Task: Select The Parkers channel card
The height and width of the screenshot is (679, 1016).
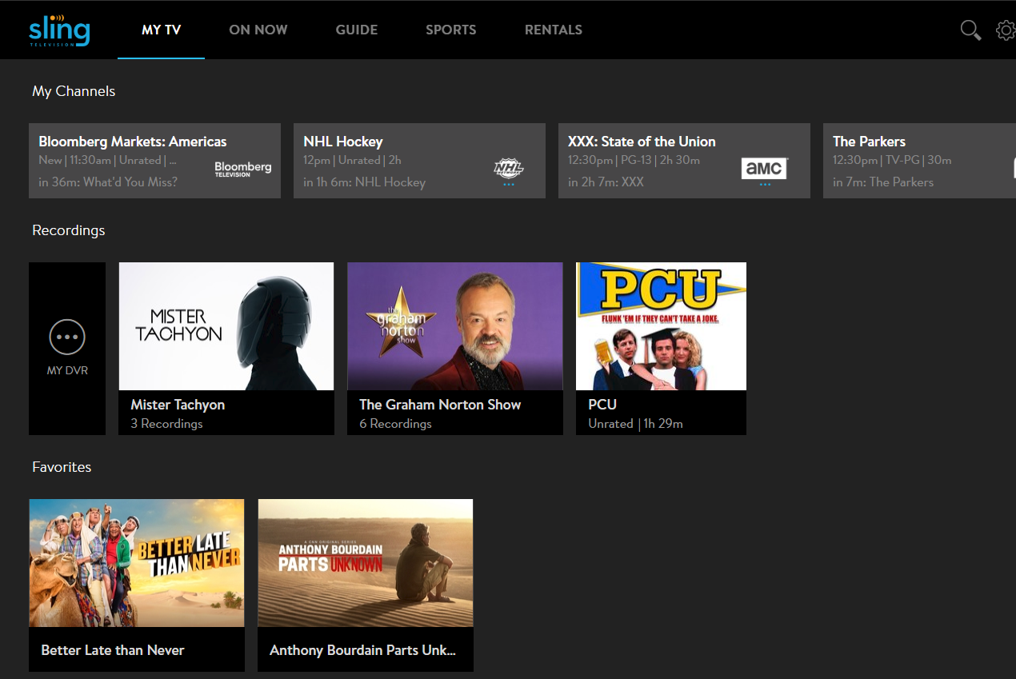Action: [919, 161]
